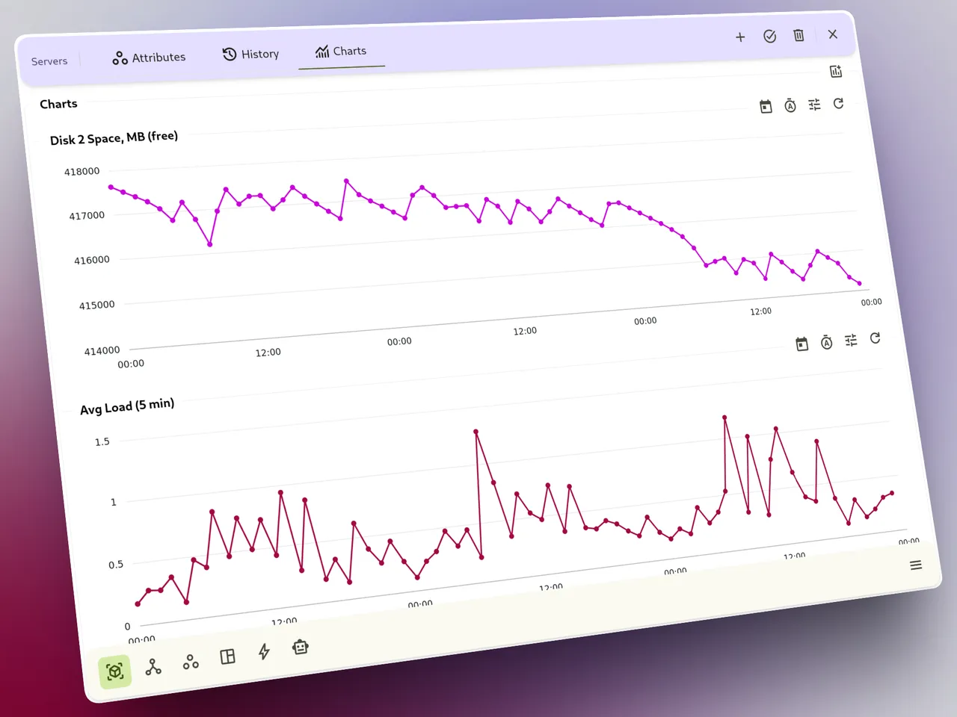Select the node-link diagram icon in bottom toolbar
Viewport: 957px width, 717px height.
pos(153,666)
